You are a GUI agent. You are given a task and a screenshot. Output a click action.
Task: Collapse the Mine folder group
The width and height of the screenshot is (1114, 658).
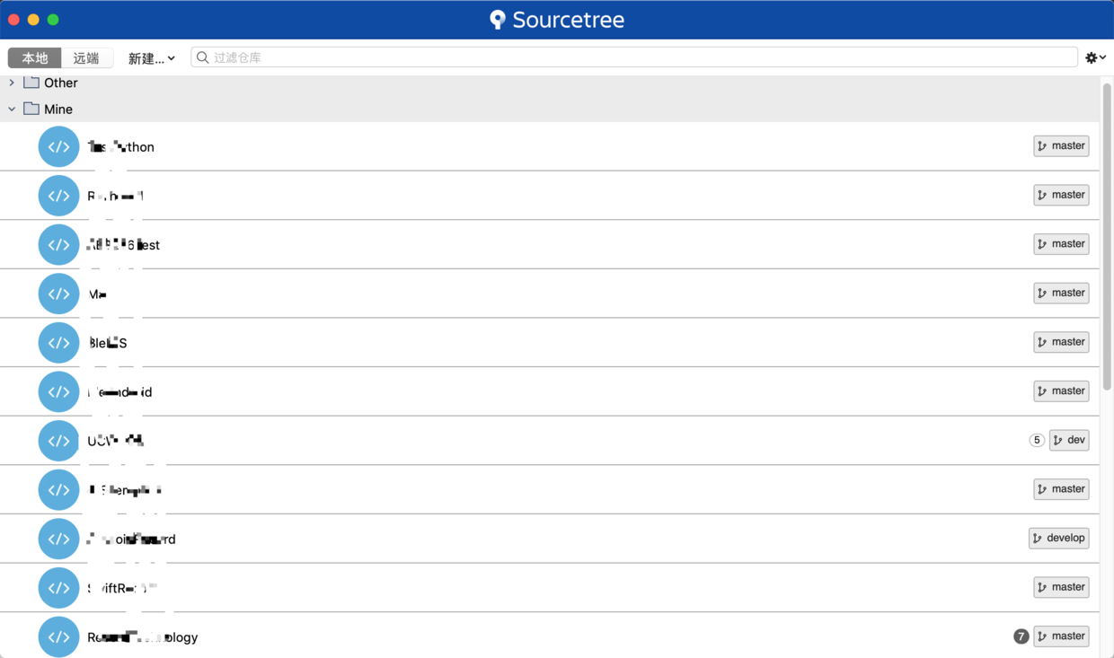point(12,110)
